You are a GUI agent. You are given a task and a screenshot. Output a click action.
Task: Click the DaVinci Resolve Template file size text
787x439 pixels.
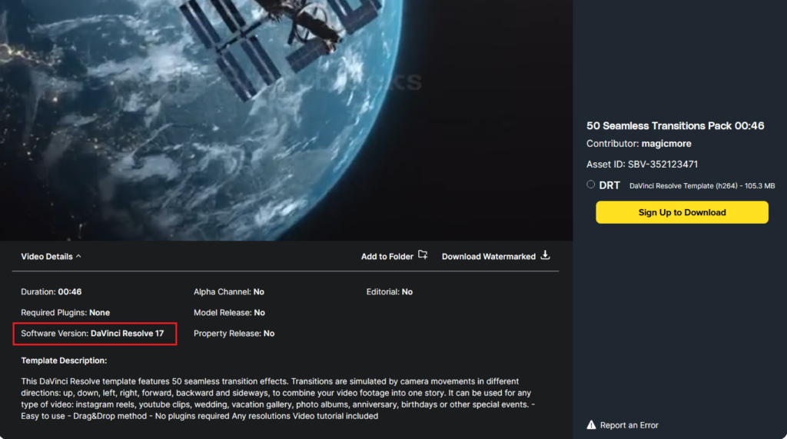coord(702,186)
